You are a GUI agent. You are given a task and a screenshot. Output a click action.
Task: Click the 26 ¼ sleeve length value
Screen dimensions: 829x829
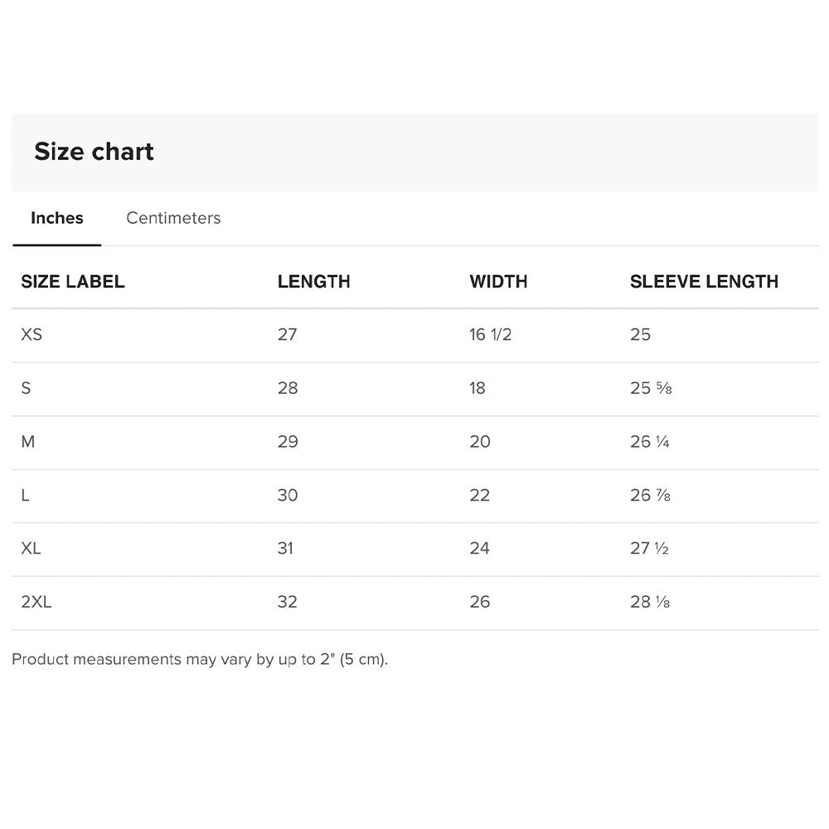pyautogui.click(x=650, y=442)
